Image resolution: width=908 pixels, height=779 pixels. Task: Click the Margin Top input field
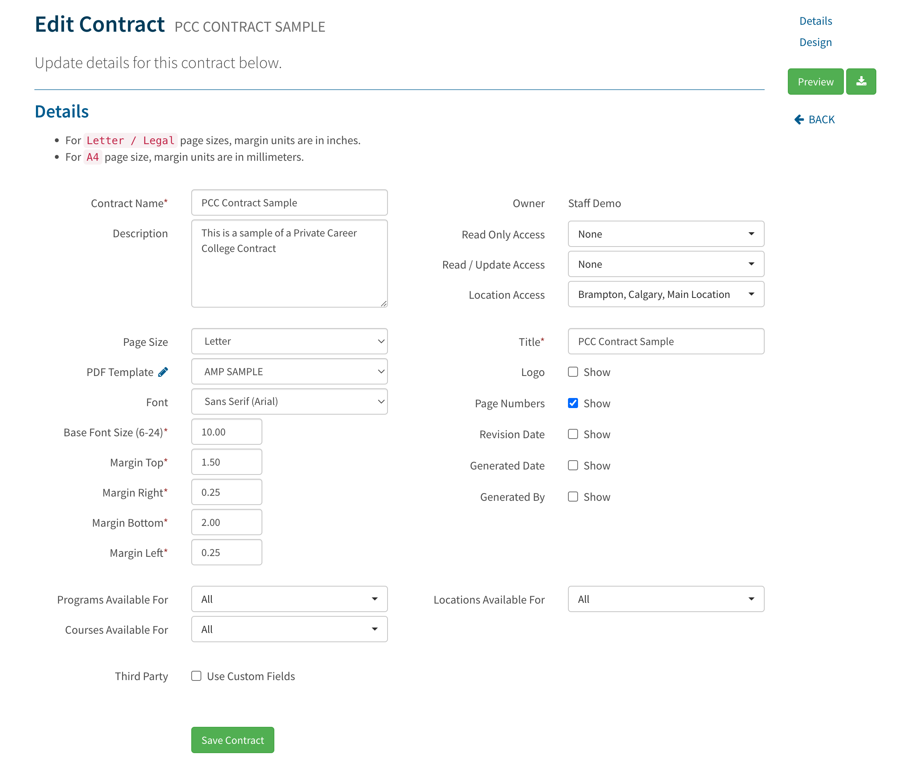(x=226, y=462)
